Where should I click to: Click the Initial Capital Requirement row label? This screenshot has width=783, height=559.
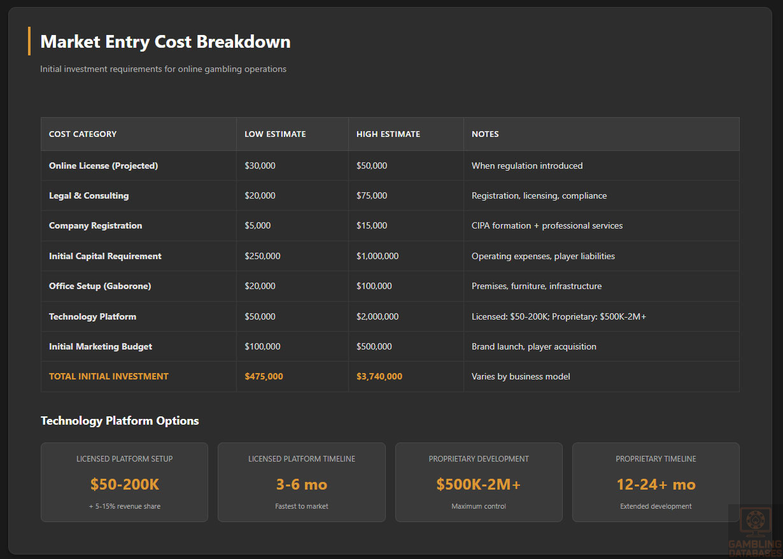105,256
